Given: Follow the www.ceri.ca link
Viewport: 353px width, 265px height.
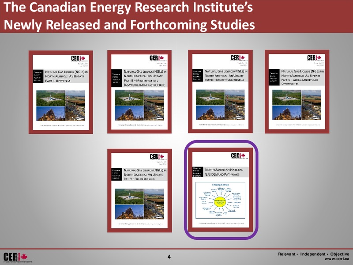Looking at the screenshot, I should pyautogui.click(x=337, y=259).
